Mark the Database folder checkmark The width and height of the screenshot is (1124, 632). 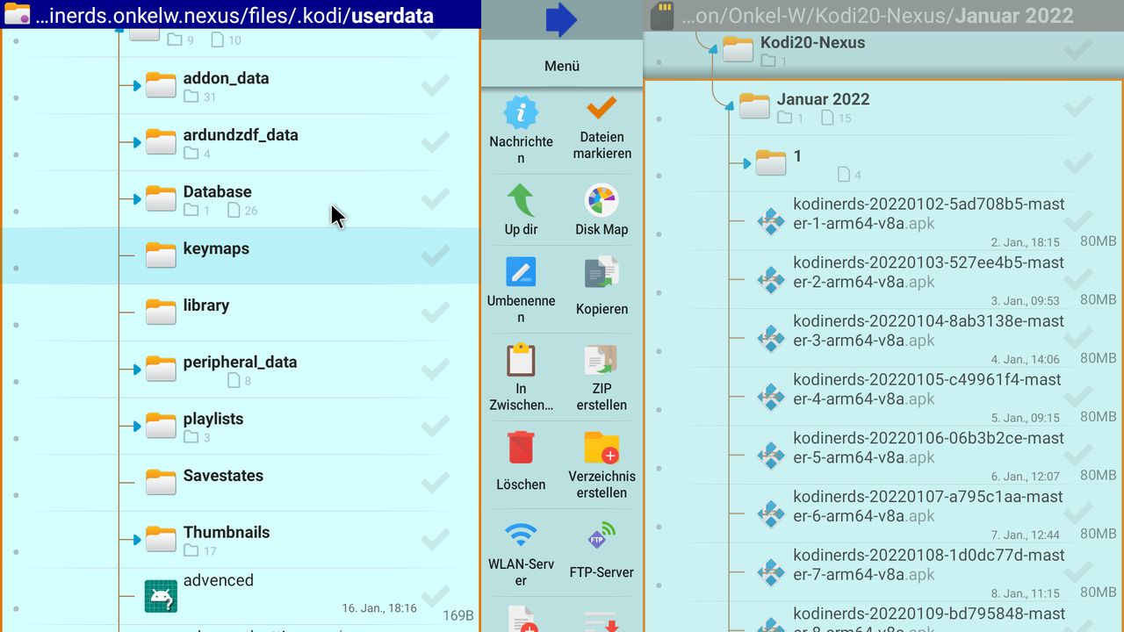point(435,199)
